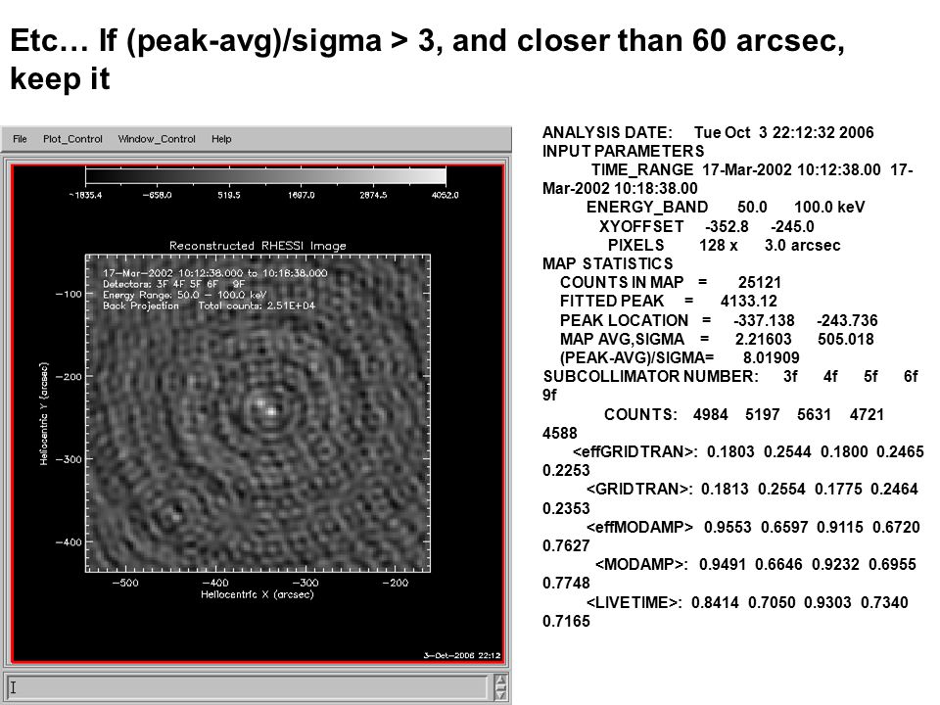Click the 'Energy Range: 50.0 - 100.0 keV' line
Image resolution: width=940 pixels, height=705 pixels.
click(185, 295)
